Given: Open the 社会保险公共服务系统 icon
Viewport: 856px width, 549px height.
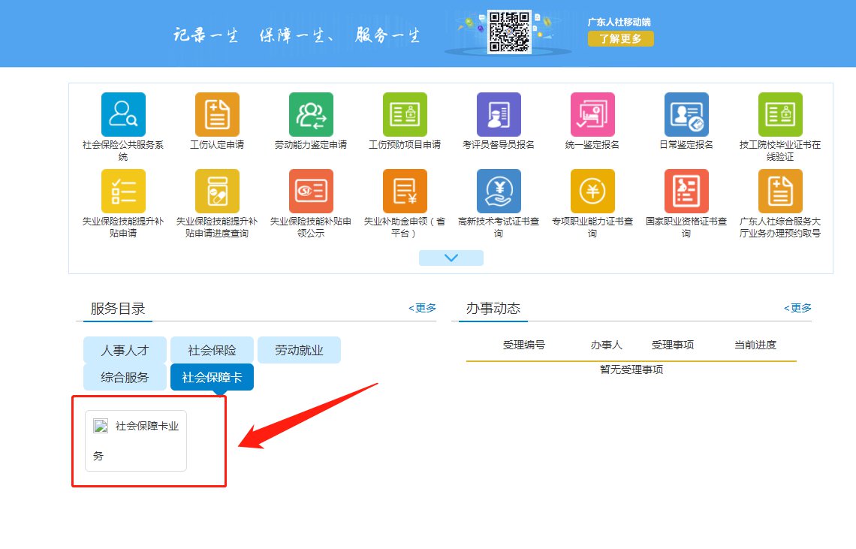Looking at the screenshot, I should 123,115.
